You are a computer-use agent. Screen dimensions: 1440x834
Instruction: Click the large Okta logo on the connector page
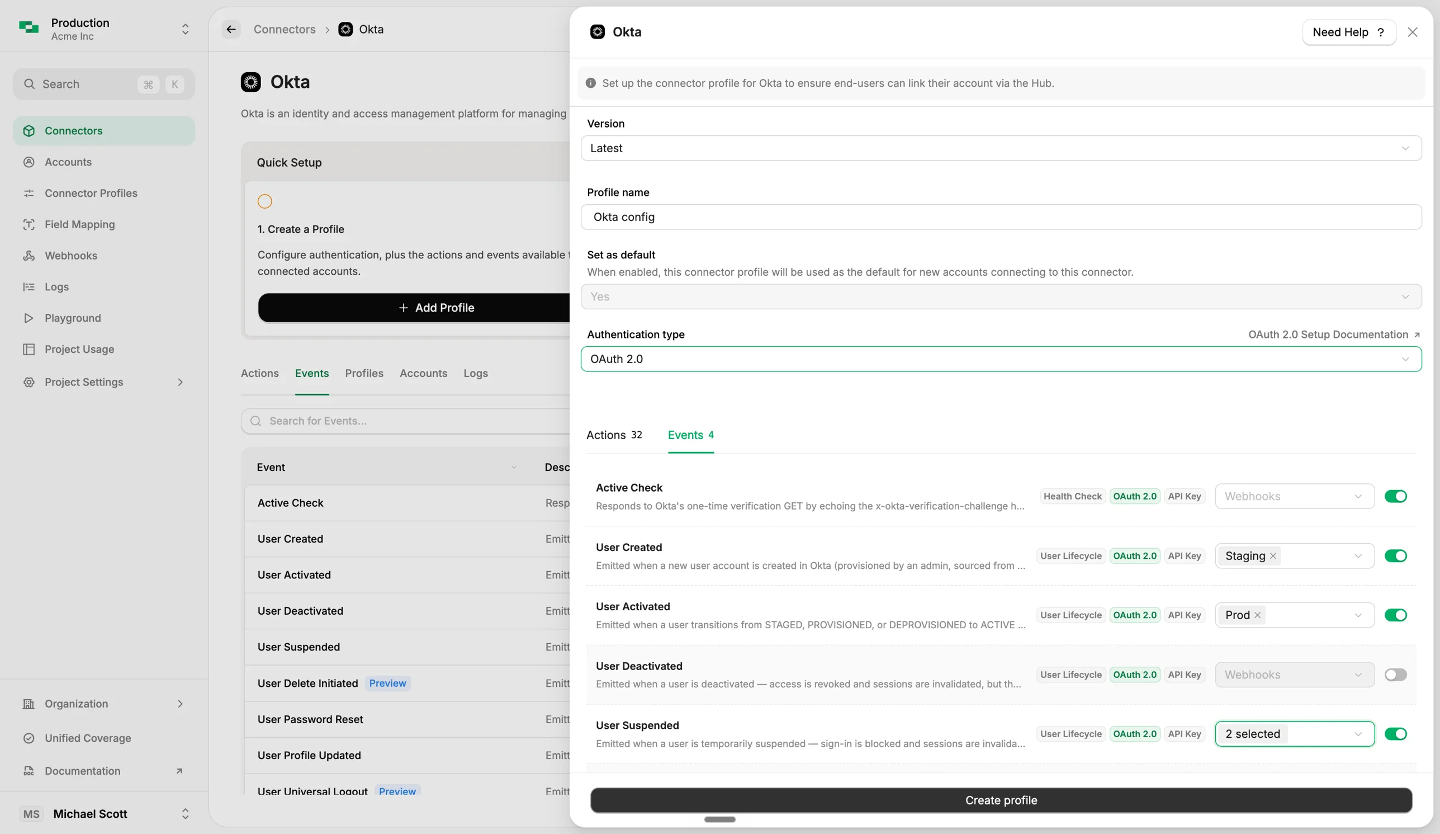[x=250, y=82]
